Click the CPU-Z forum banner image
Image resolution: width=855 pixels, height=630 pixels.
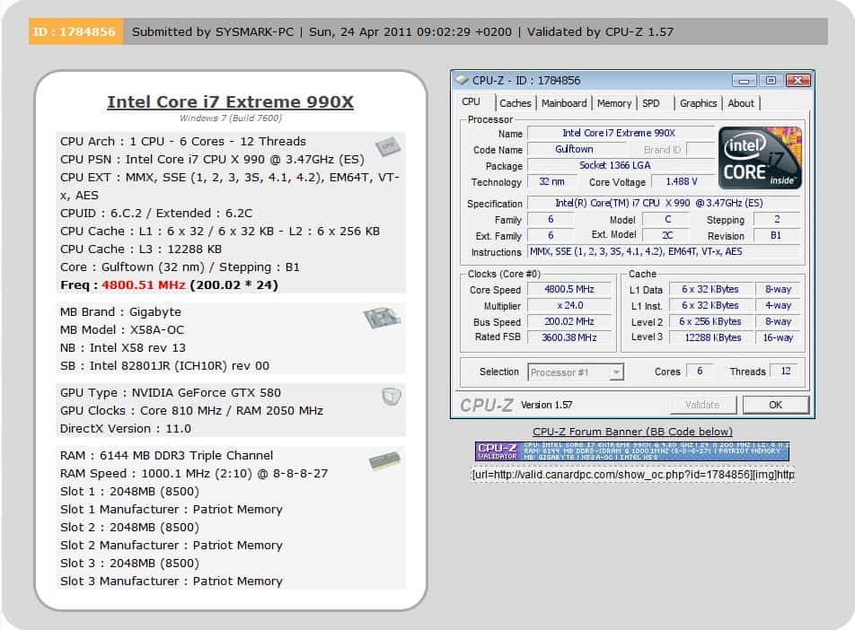point(632,451)
